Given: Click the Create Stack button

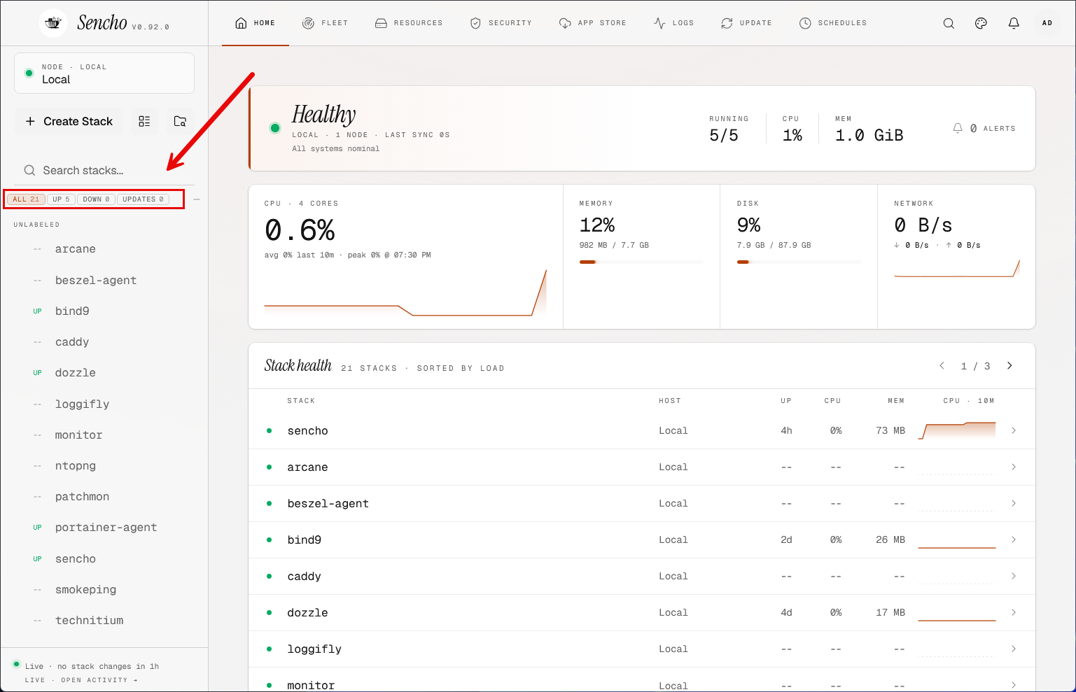Looking at the screenshot, I should click(69, 121).
